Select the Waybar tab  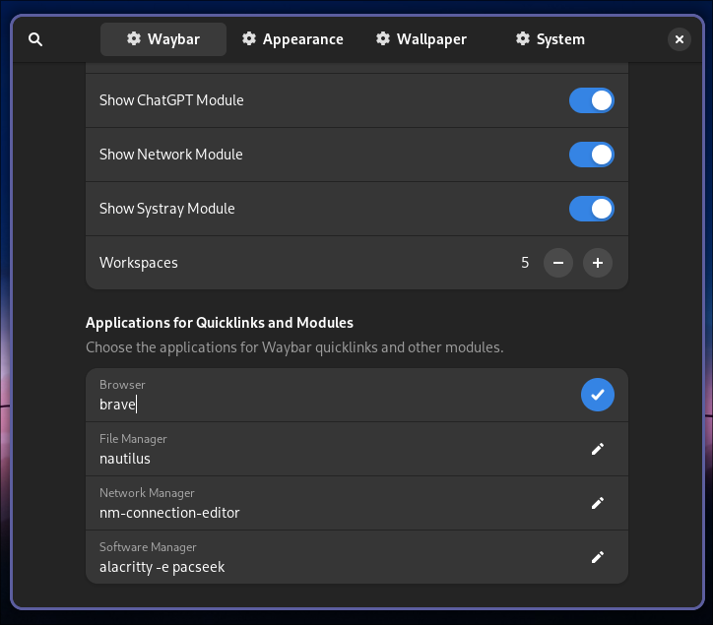click(163, 39)
